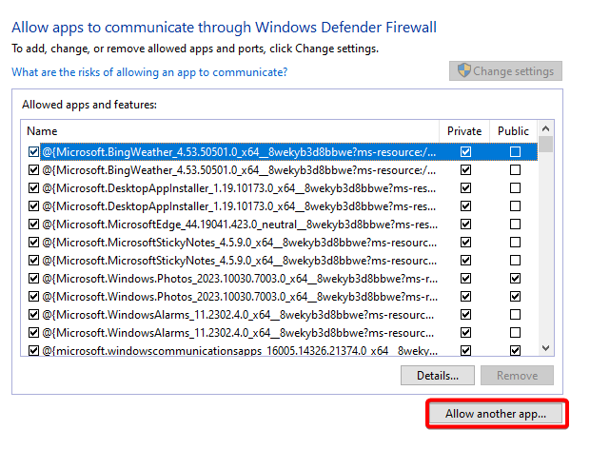Uncheck Public checkbox of the second Windows.Photos row
Screen dimensions: 590x469
coord(515,297)
